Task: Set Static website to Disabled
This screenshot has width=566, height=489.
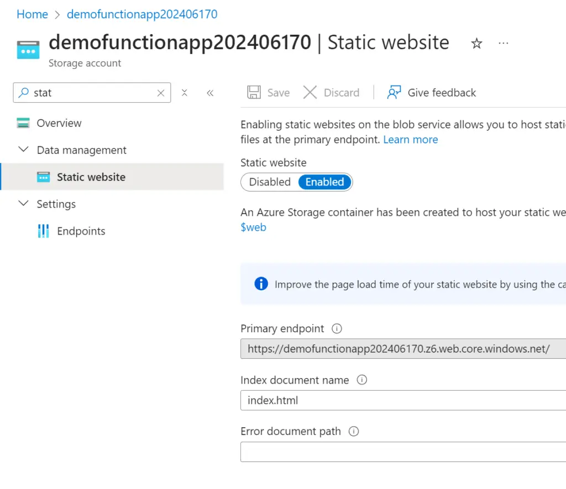Action: tap(270, 182)
